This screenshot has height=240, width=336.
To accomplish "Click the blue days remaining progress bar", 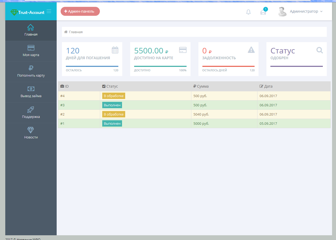I will (92, 66).
